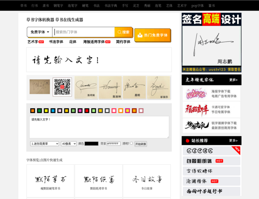Select the 瘦默陌硬笔草书 font preview
Image resolution: width=259 pixels, height=199 pixels.
pyautogui.click(x=50, y=181)
